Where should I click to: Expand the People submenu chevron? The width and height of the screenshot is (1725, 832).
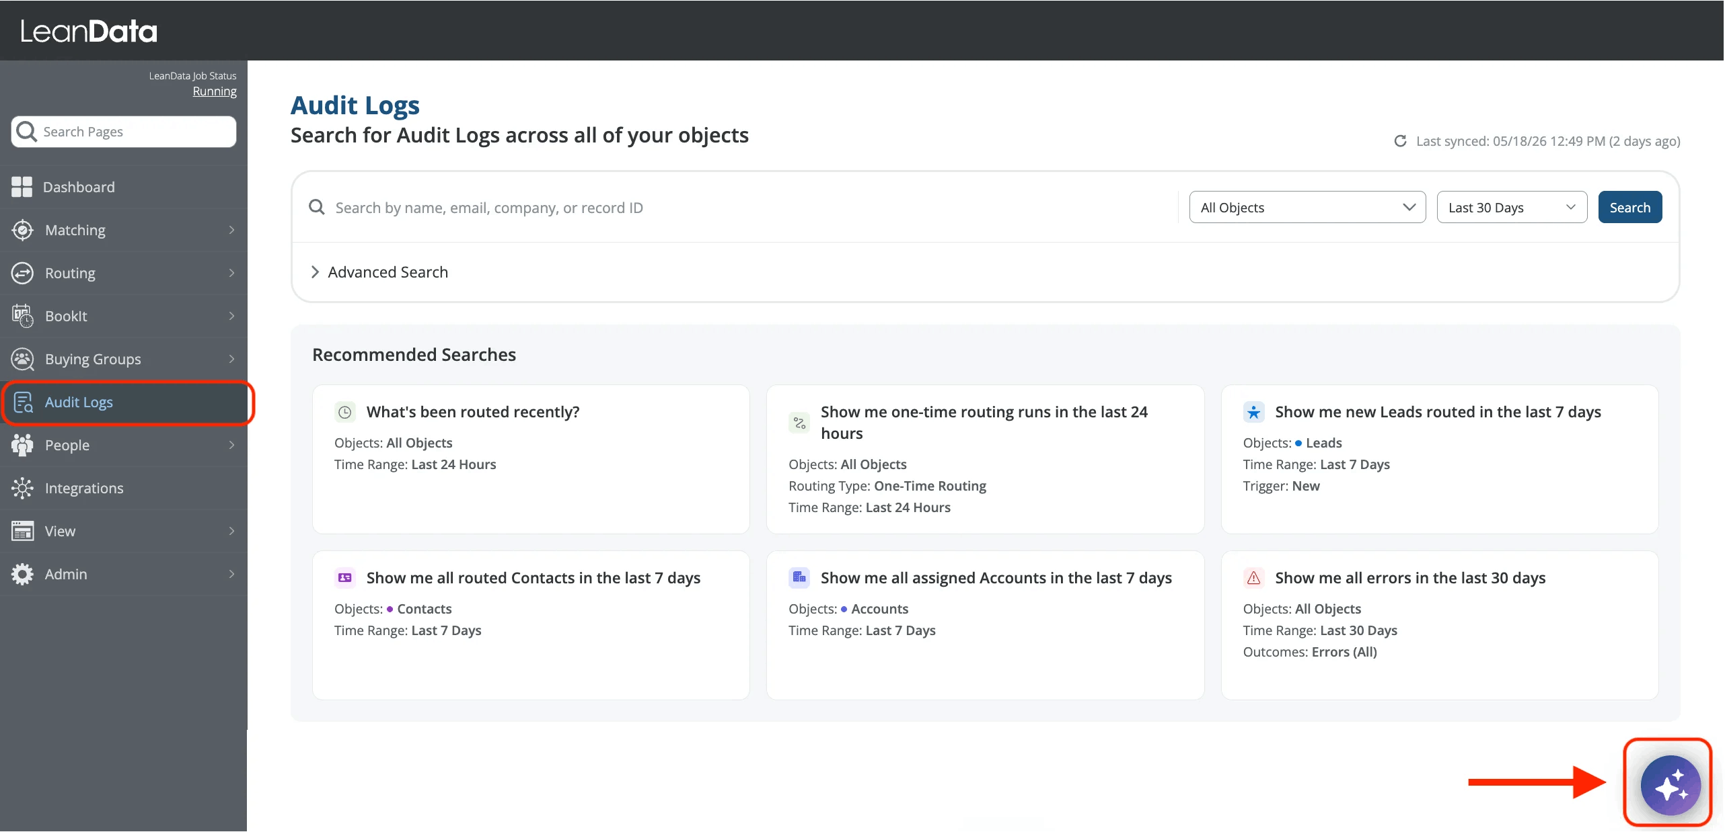231,445
